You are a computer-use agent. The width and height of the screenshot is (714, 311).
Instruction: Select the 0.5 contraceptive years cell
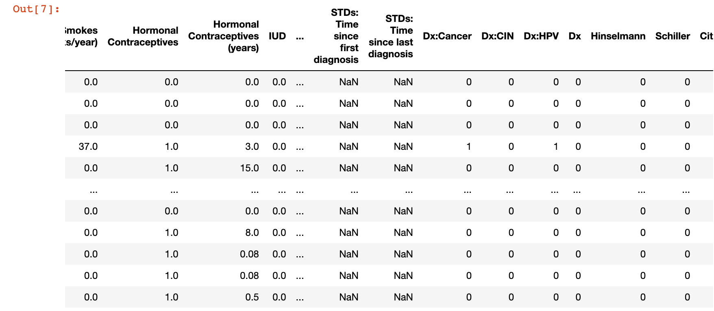click(x=252, y=297)
